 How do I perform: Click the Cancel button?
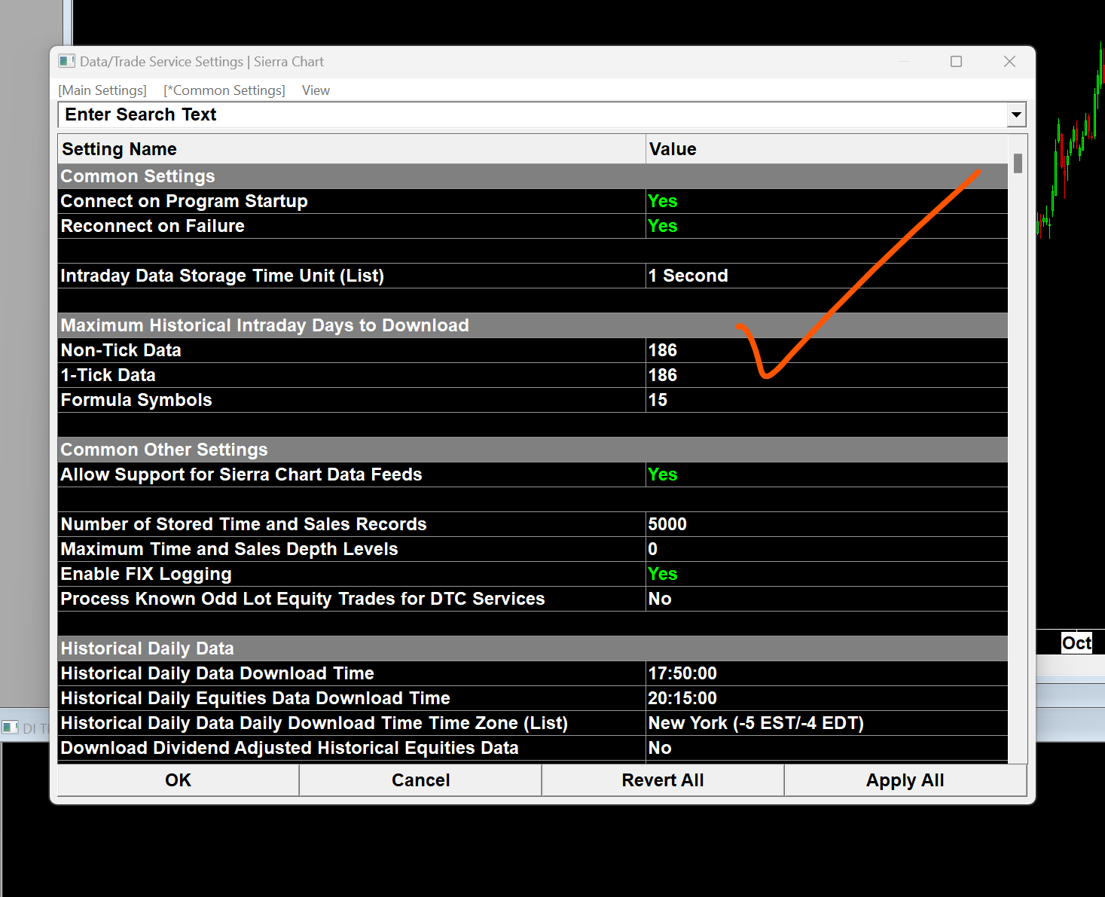tap(421, 780)
